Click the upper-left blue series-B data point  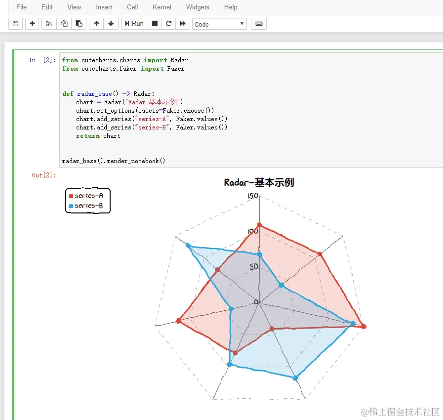[188, 246]
